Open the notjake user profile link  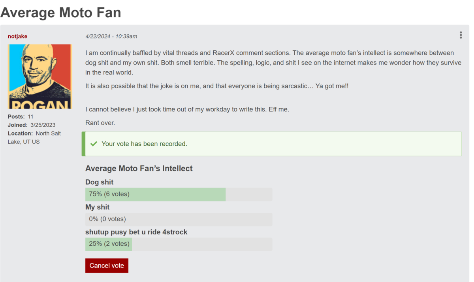pos(17,36)
